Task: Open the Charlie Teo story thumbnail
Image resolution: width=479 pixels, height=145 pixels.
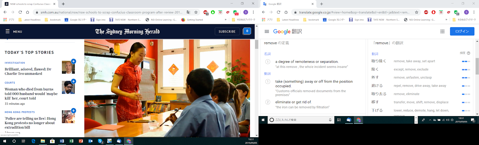Action: 68,67
